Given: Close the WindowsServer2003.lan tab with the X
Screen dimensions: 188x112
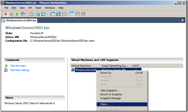Looking at the screenshot, I should 182,20.
